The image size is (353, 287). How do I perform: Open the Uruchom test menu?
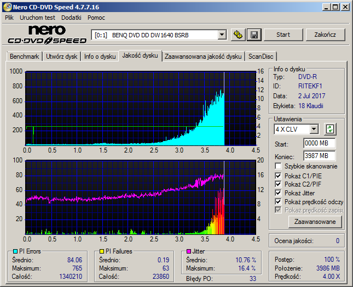click(x=37, y=18)
